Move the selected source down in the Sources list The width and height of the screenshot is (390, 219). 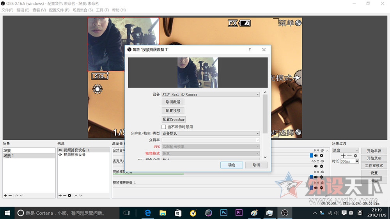tap(80, 195)
